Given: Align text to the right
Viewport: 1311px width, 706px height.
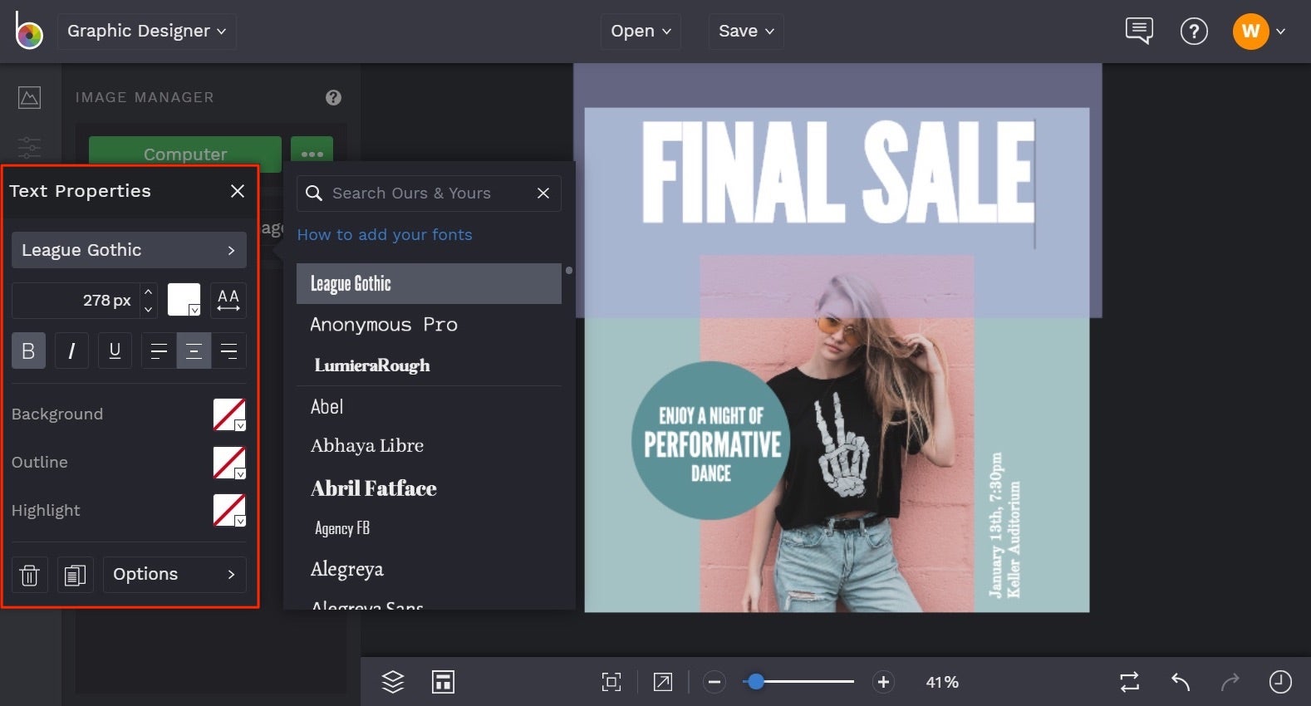Looking at the screenshot, I should [x=228, y=351].
